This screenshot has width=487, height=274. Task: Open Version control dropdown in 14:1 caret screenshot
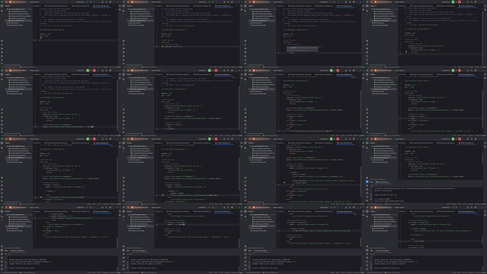point(34,2)
